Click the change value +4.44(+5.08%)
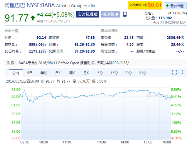This screenshot has width=192, height=144. point(55,15)
